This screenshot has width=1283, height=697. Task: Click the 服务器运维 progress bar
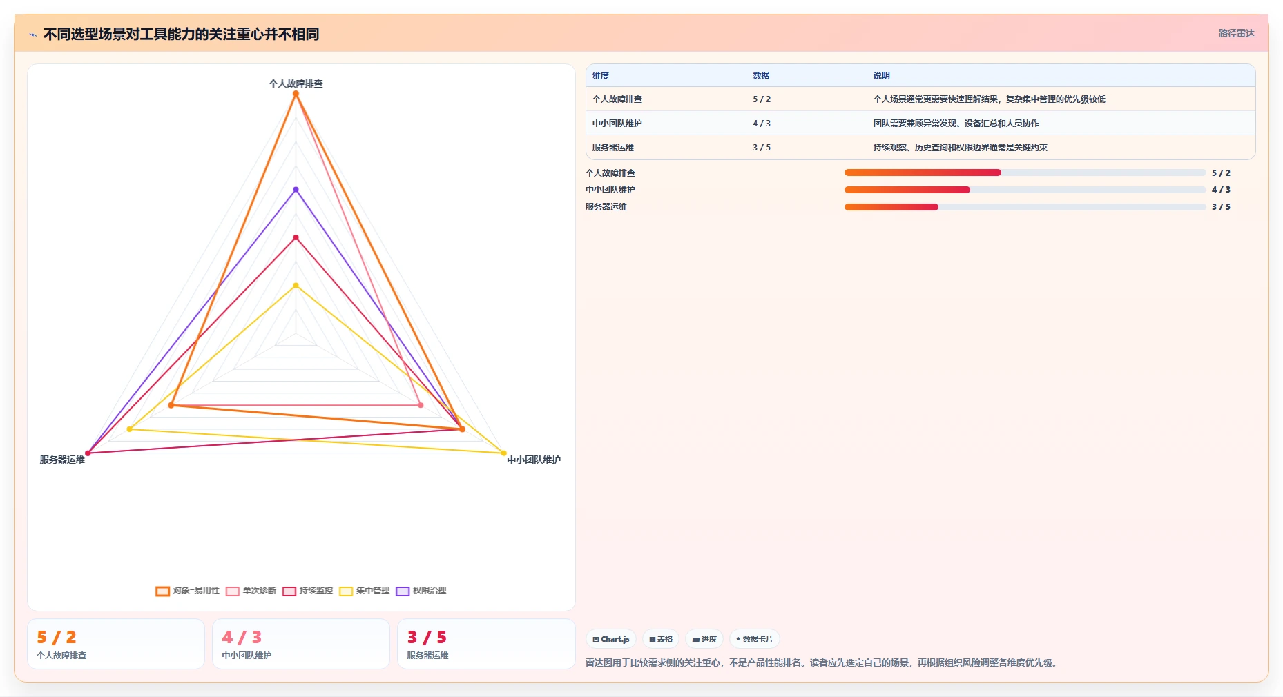coord(1025,207)
